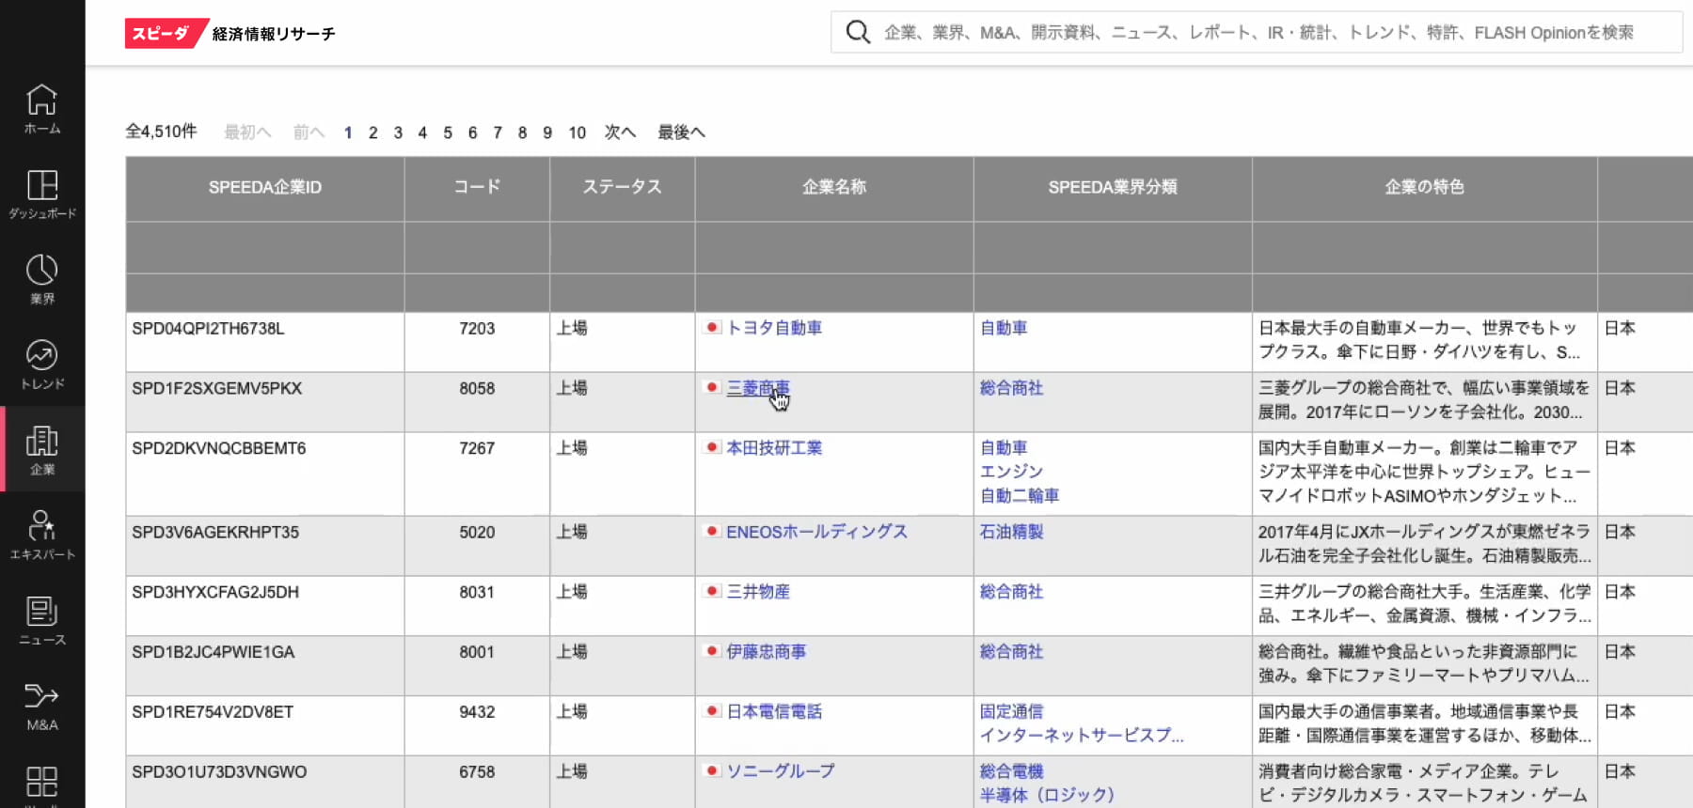Click ステータス column header

click(x=622, y=188)
